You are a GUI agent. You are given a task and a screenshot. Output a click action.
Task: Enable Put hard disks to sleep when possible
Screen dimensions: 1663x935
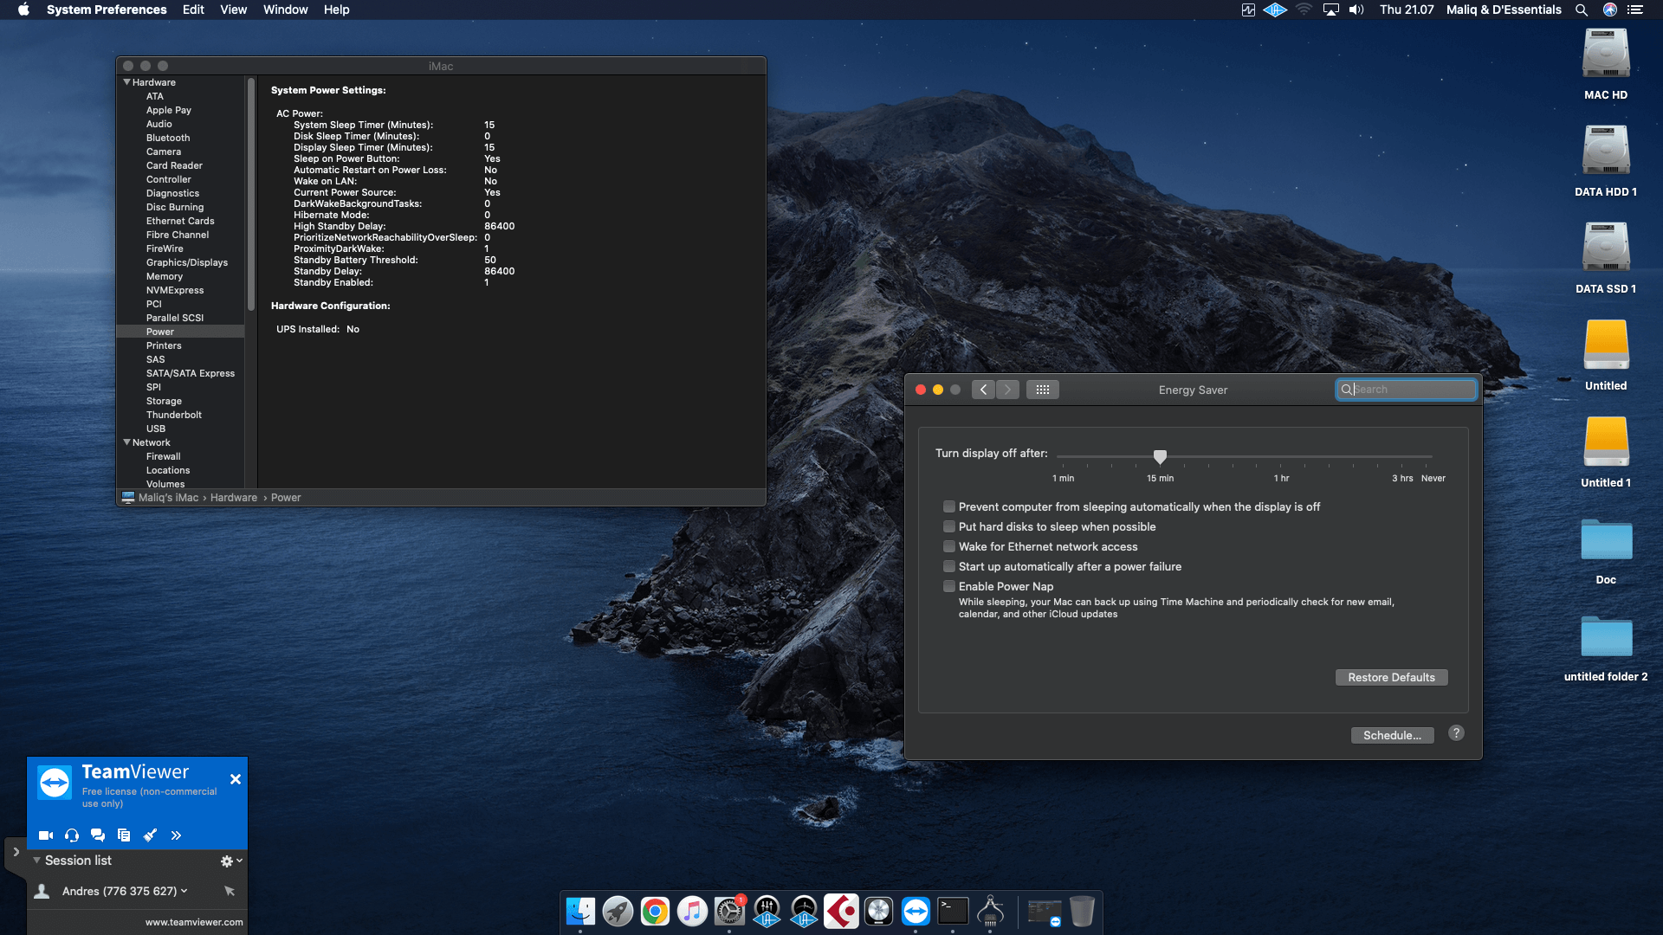pos(949,526)
